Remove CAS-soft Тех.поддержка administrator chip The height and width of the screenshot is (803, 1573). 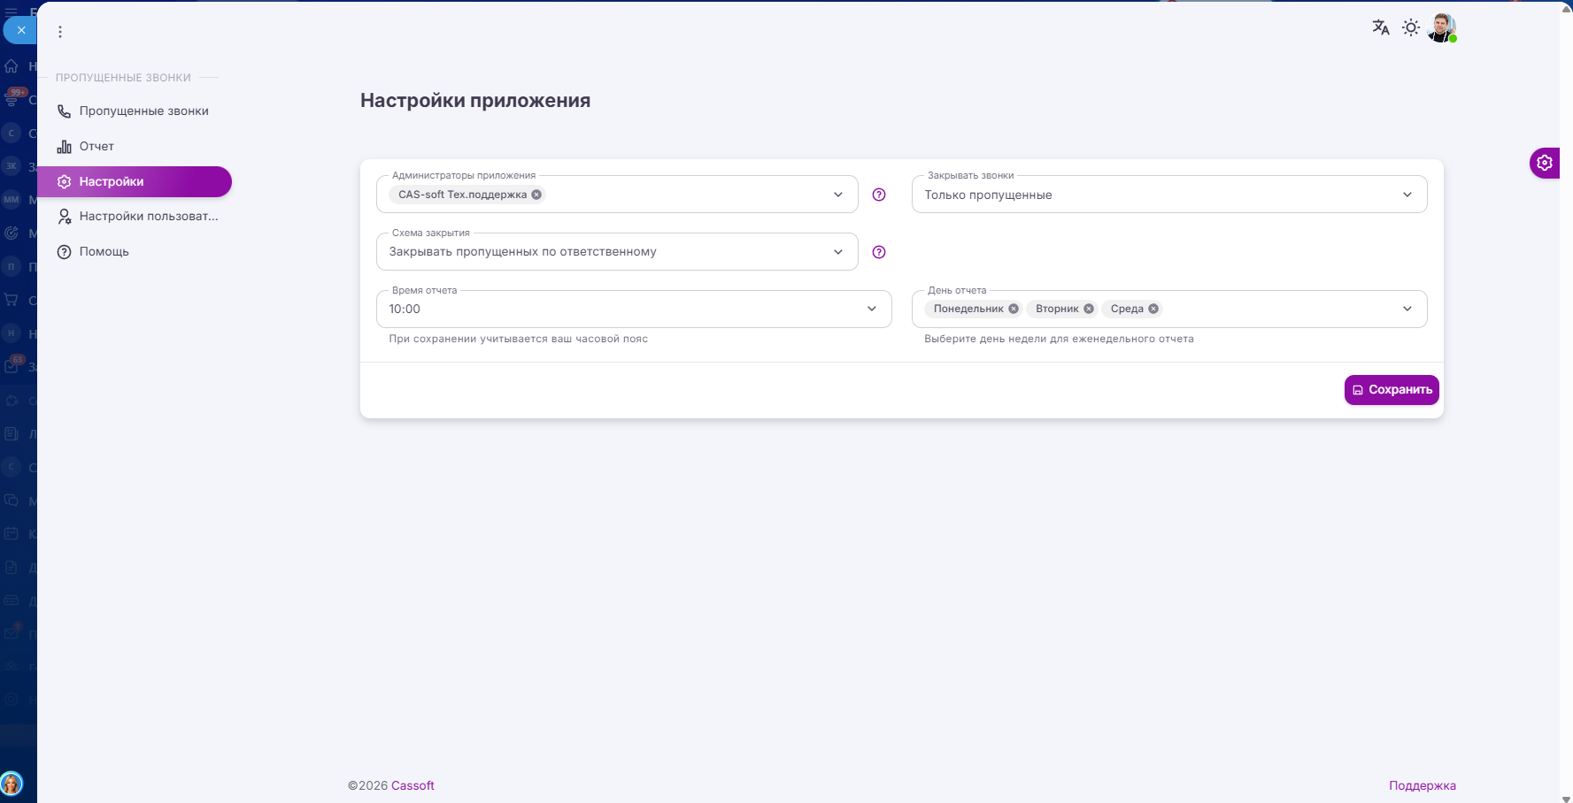click(536, 195)
